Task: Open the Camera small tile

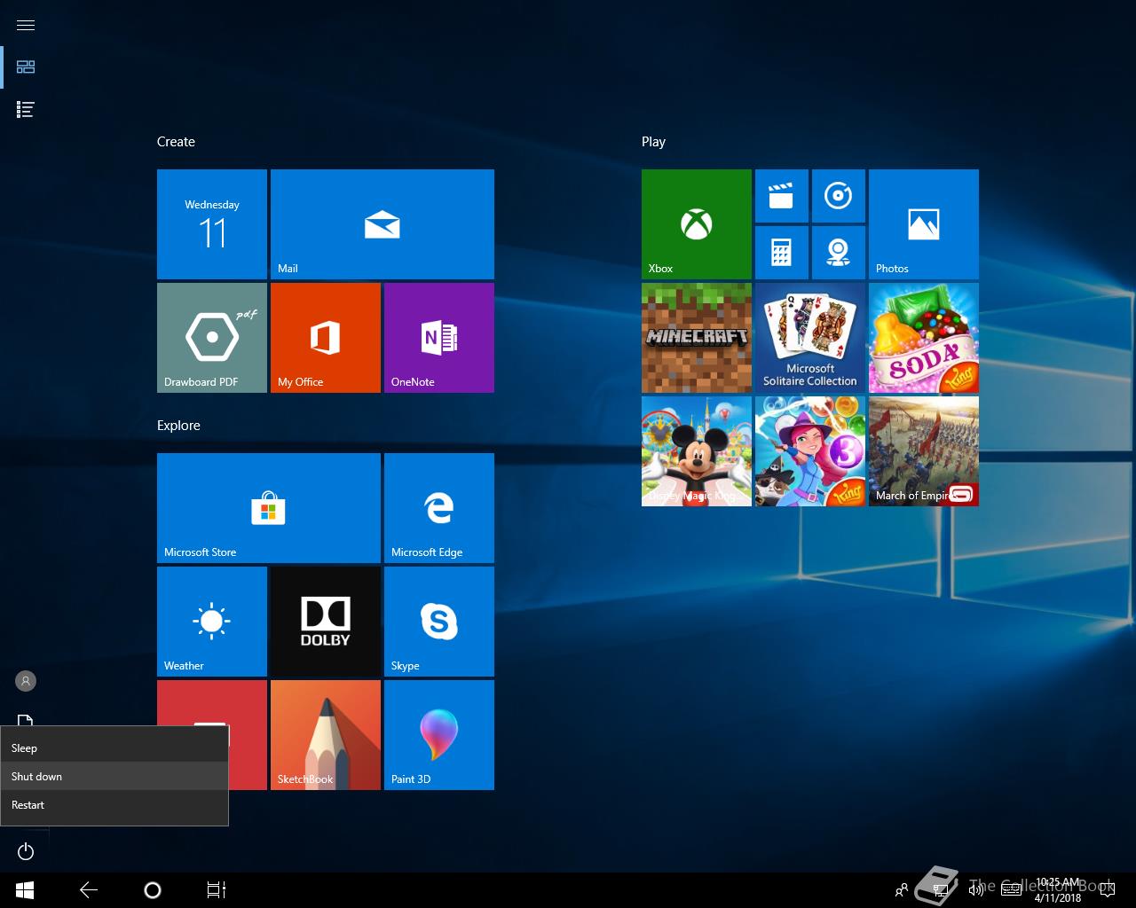Action: (839, 253)
